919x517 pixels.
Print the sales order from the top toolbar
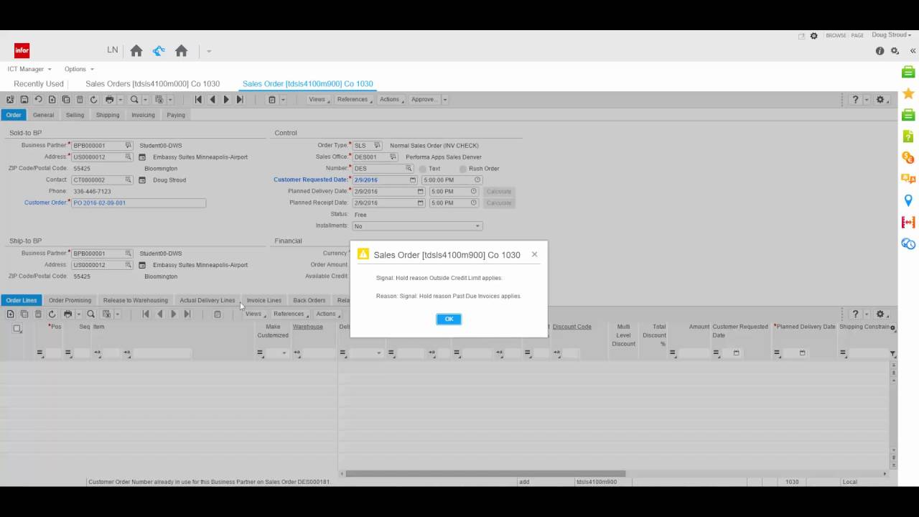pyautogui.click(x=109, y=100)
